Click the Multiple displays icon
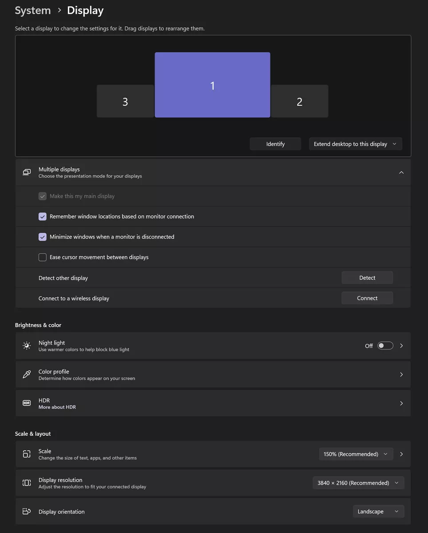Viewport: 428px width, 533px height. pyautogui.click(x=27, y=172)
